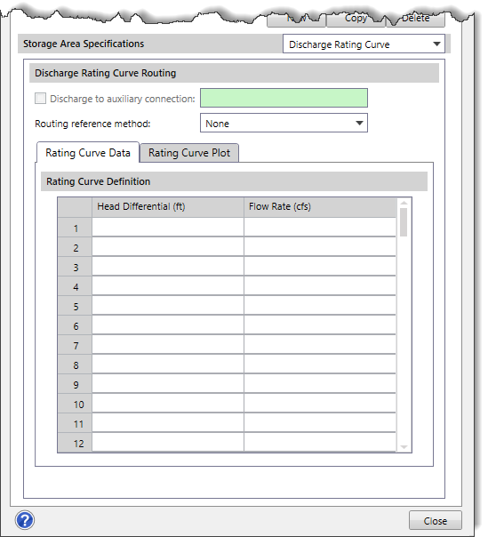
Task: Select Head Differential cell in row 1
Action: pyautogui.click(x=168, y=227)
